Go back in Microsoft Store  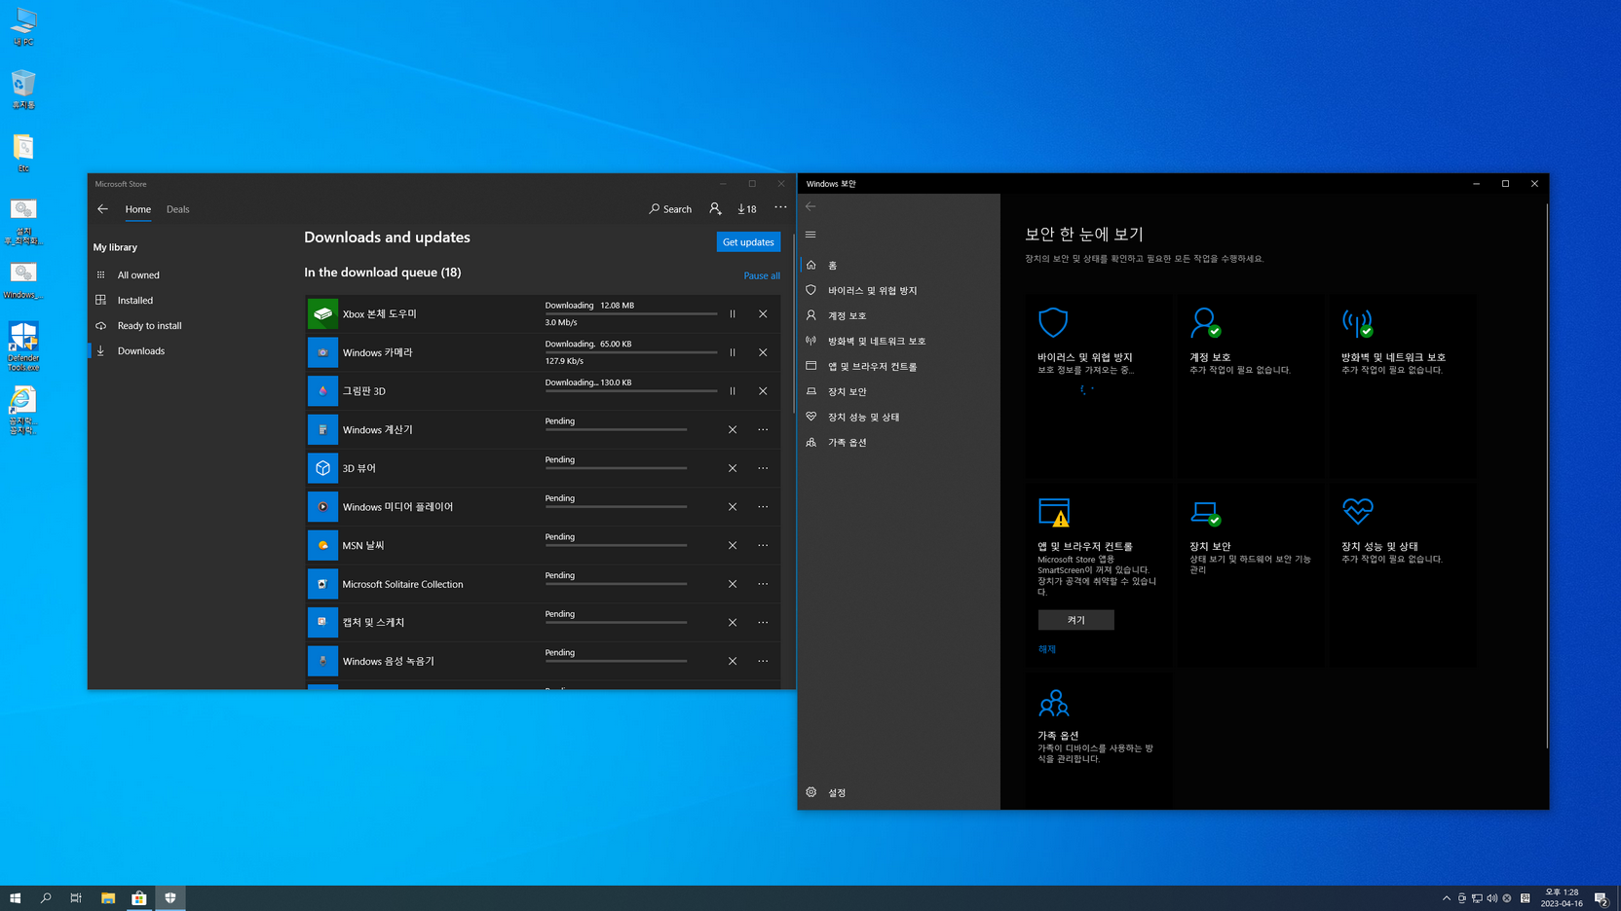[102, 209]
